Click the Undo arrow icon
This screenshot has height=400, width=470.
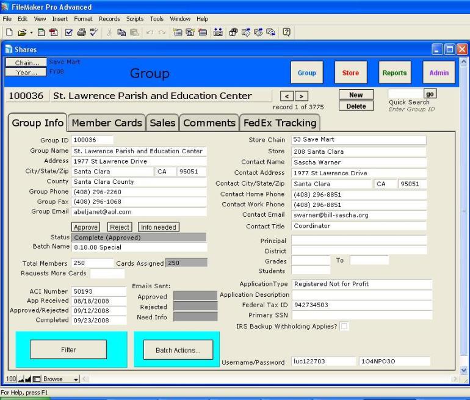[150, 32]
